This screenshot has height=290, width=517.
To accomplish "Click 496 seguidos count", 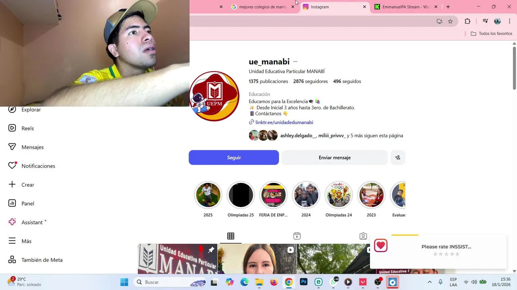I will click(x=347, y=81).
